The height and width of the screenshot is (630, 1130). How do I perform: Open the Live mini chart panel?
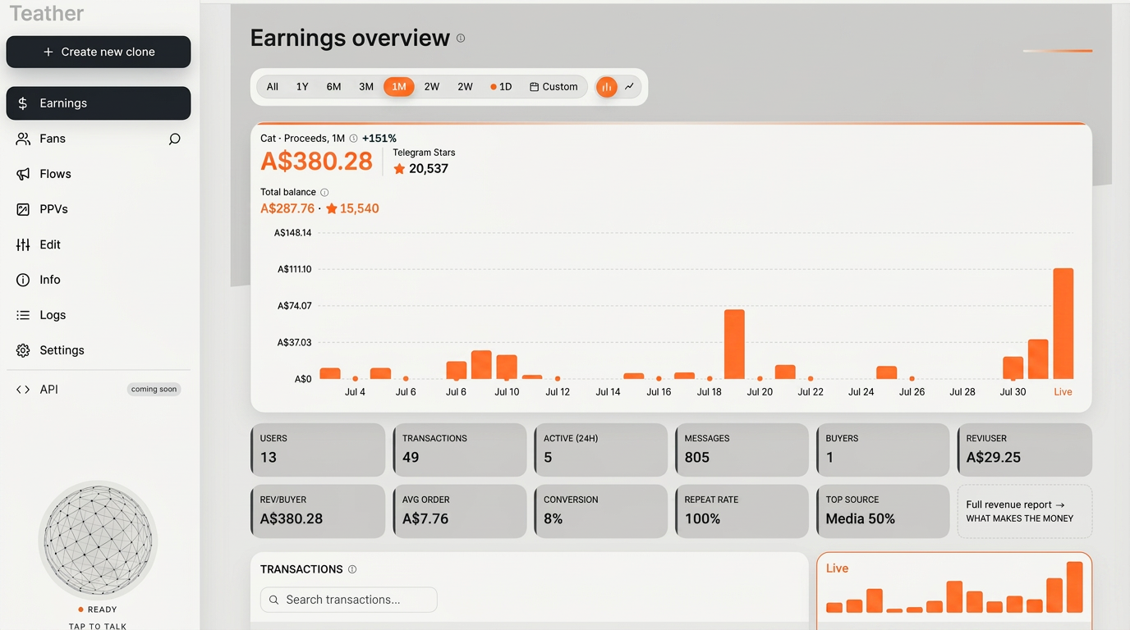tap(954, 591)
